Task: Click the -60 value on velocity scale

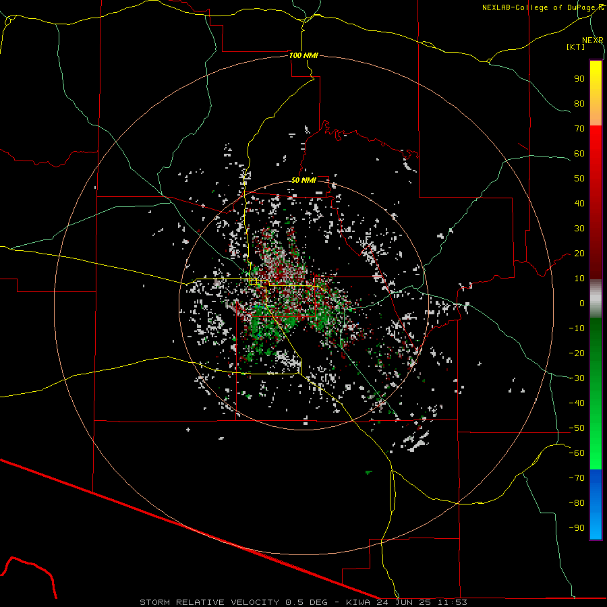Action: [577, 453]
